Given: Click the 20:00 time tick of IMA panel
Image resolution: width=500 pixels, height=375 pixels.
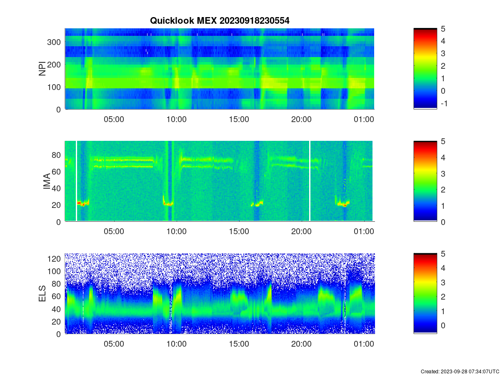Looking at the screenshot, I should 302,232.
